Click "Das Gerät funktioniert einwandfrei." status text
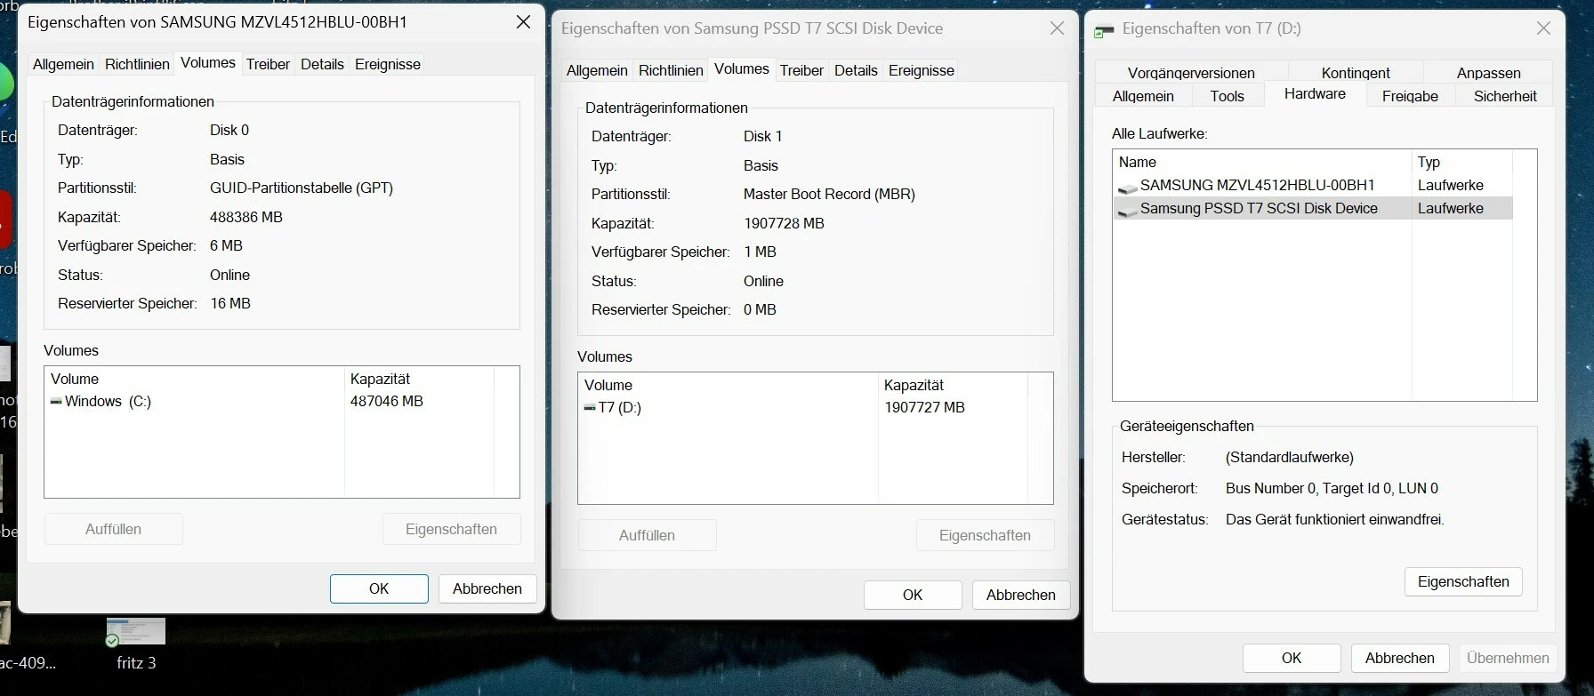The height and width of the screenshot is (696, 1594). [x=1335, y=519]
